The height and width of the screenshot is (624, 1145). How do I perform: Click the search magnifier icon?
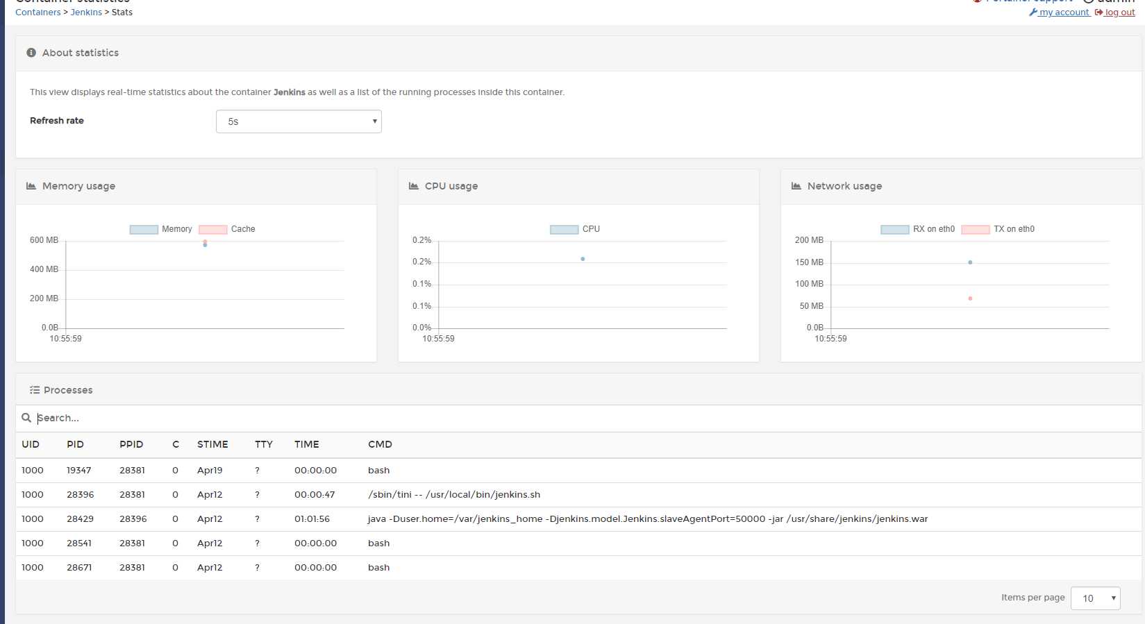click(26, 418)
